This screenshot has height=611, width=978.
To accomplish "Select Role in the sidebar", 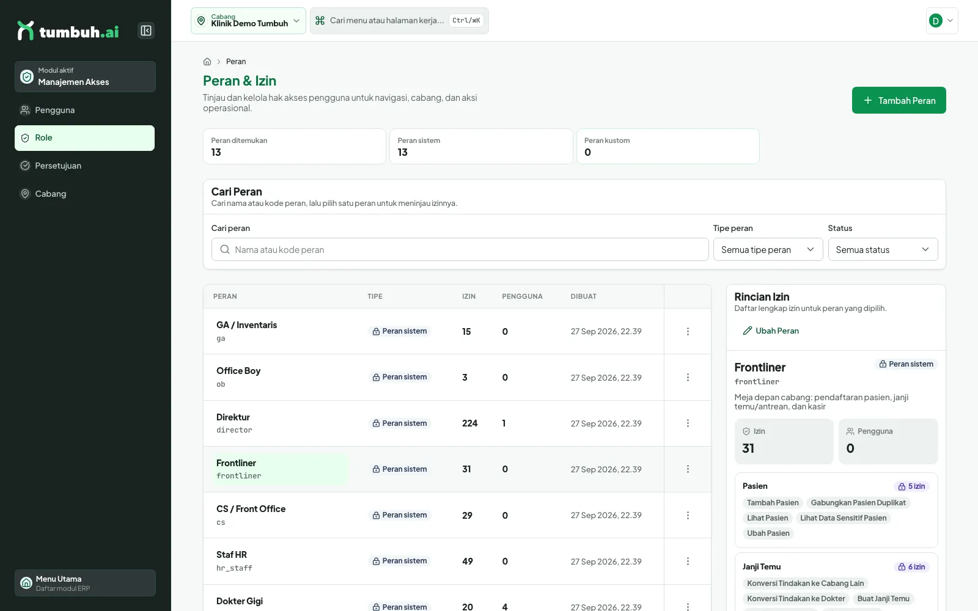I will tap(84, 138).
